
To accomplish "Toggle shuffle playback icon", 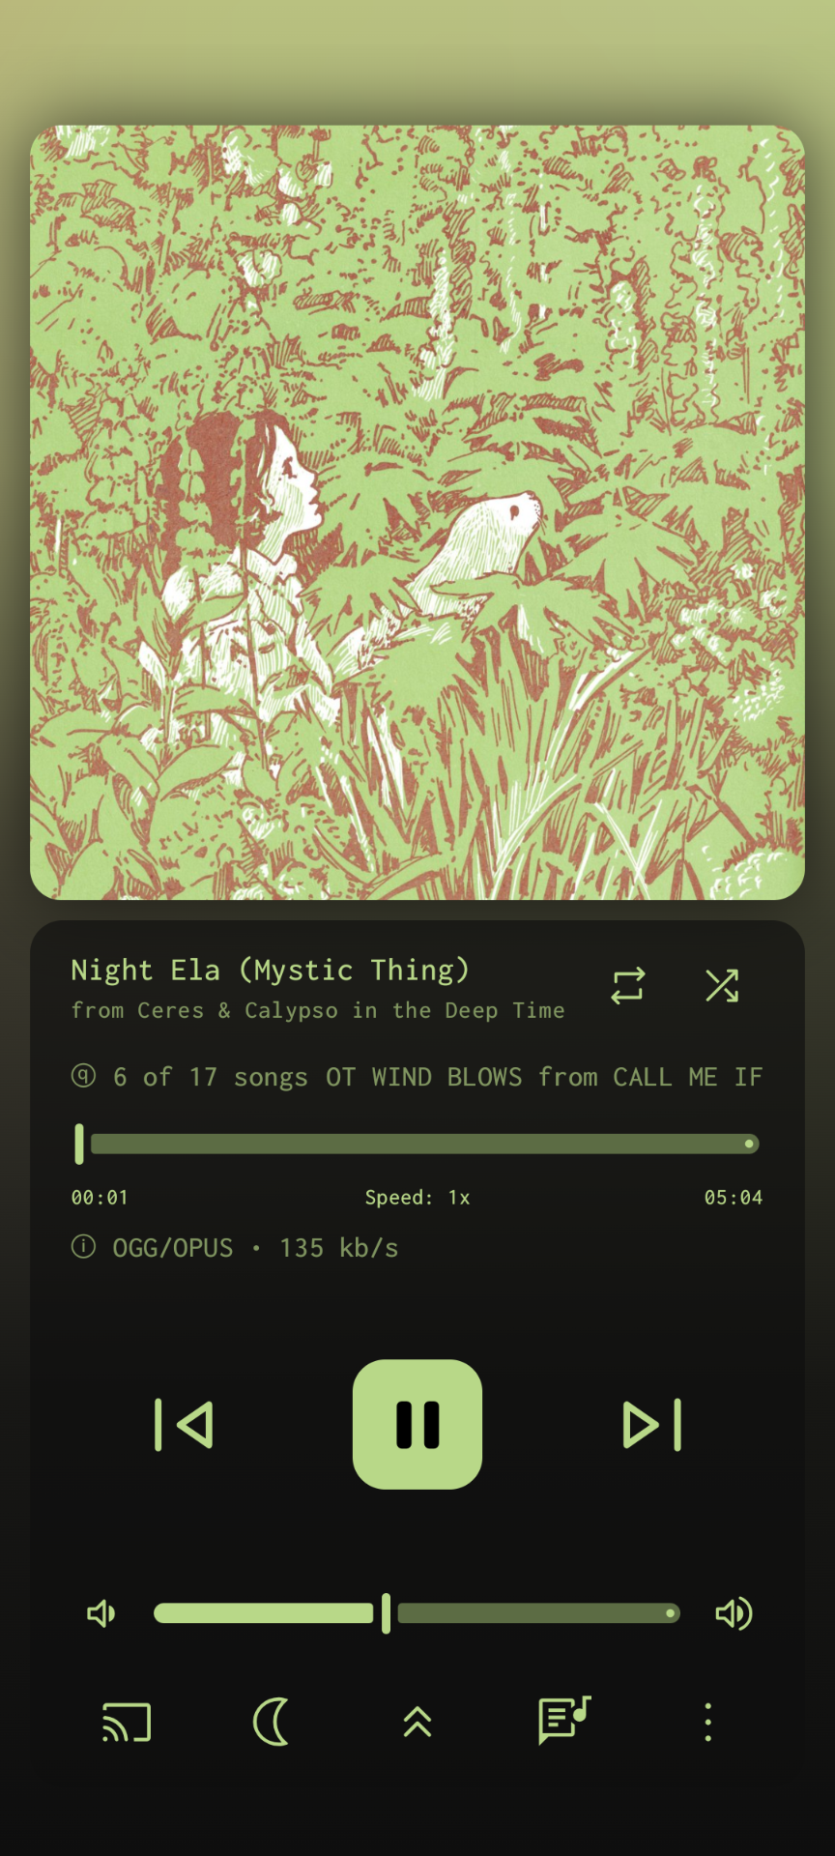I will click(x=722, y=986).
